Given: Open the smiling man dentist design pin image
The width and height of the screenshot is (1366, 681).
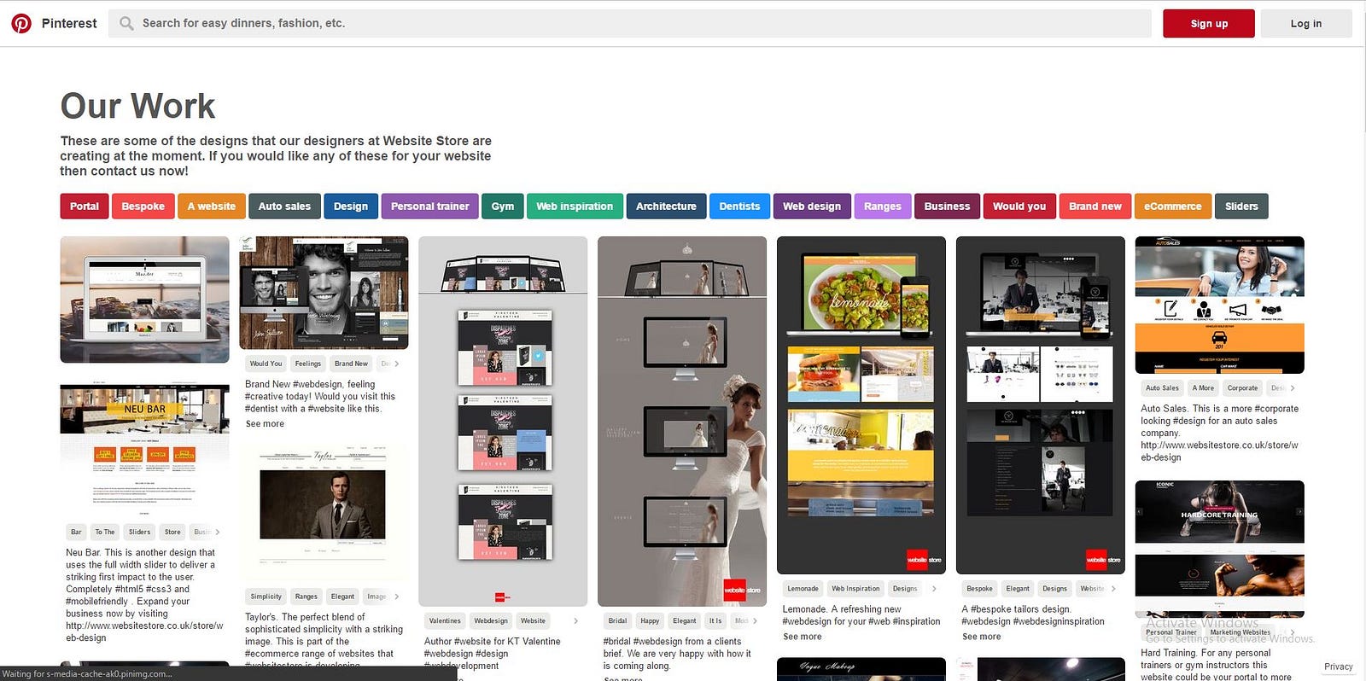Looking at the screenshot, I should [x=324, y=293].
